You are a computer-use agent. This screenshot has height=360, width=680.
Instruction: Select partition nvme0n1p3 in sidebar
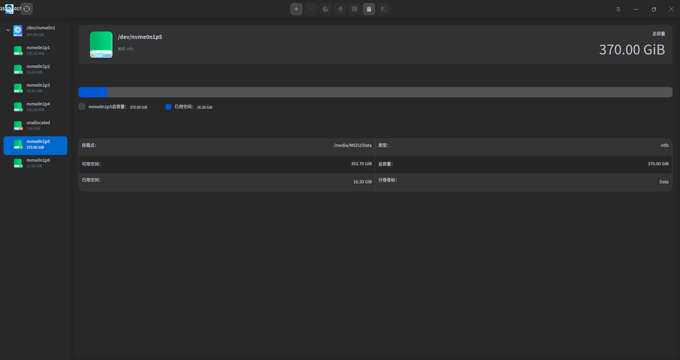point(35,88)
